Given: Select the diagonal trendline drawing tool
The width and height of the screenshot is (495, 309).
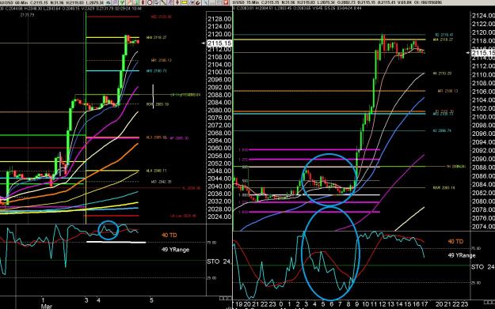Looking at the screenshot, I should click(163, 2).
